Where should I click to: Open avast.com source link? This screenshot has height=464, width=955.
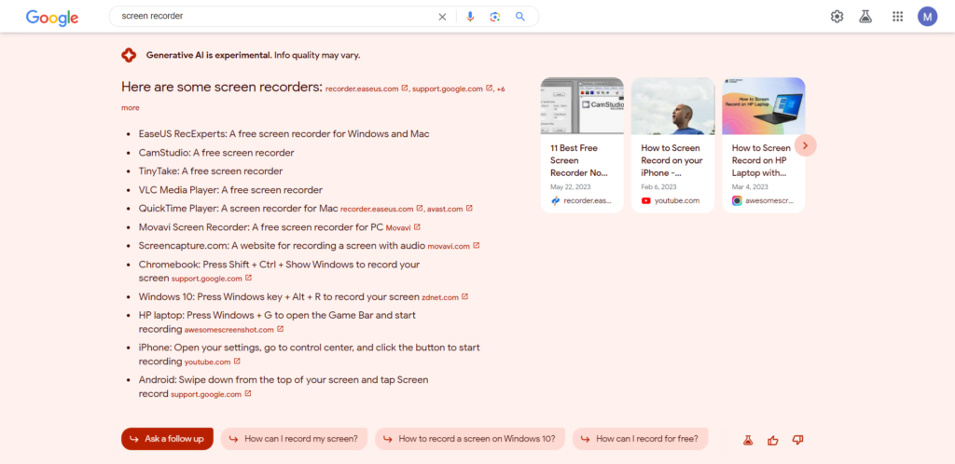(450, 209)
